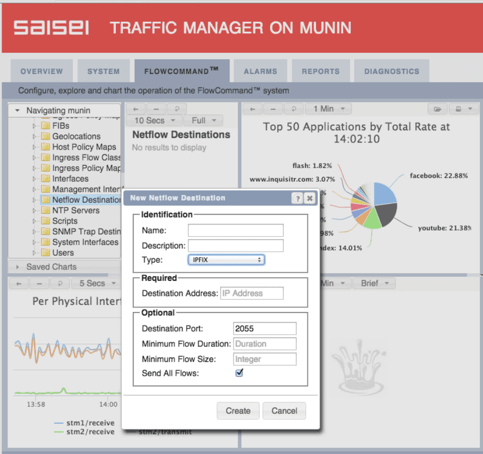Viewport: 483px width, 454px height.
Task: Click refresh icon in Netflow Destinations panel
Action: tap(177, 109)
